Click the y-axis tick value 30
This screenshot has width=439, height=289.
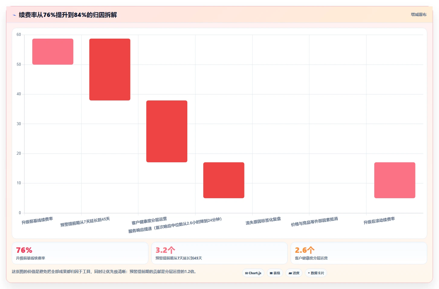(x=19, y=124)
